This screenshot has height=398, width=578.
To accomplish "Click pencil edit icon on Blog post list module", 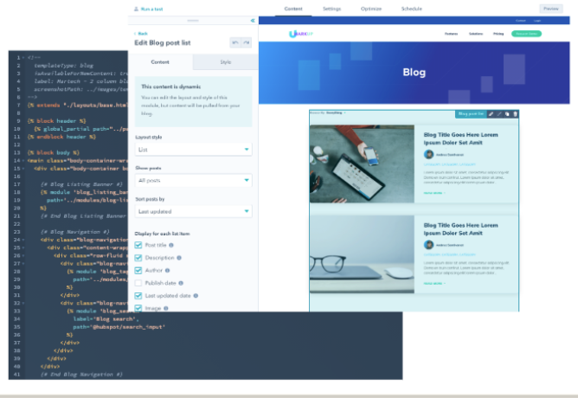I will [491, 114].
